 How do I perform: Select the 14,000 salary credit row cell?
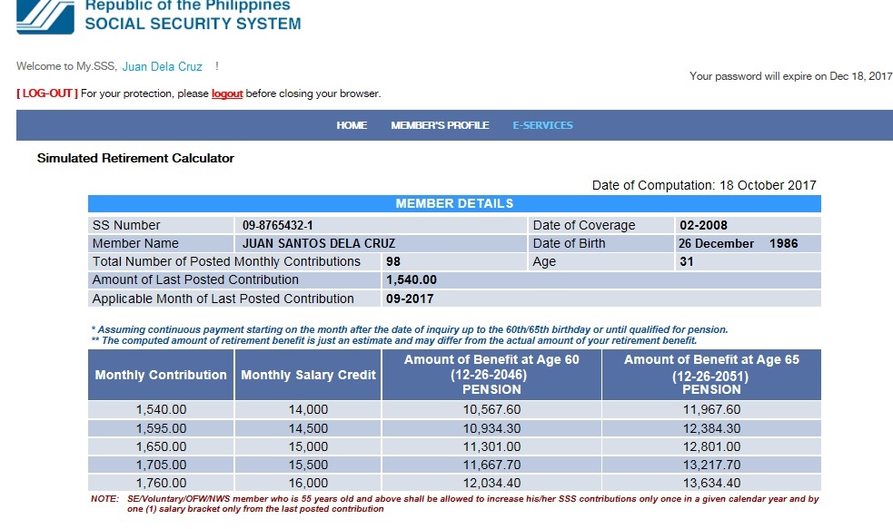(x=308, y=410)
